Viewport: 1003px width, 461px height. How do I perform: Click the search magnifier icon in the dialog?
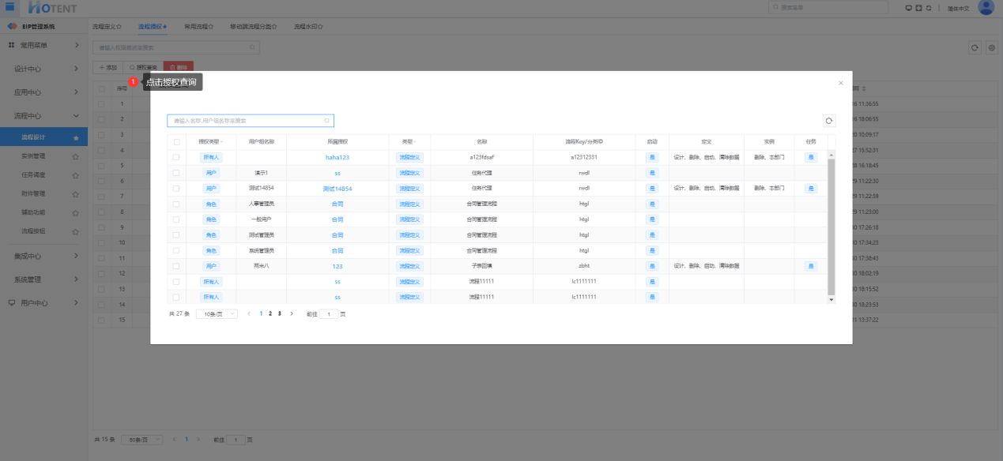326,121
